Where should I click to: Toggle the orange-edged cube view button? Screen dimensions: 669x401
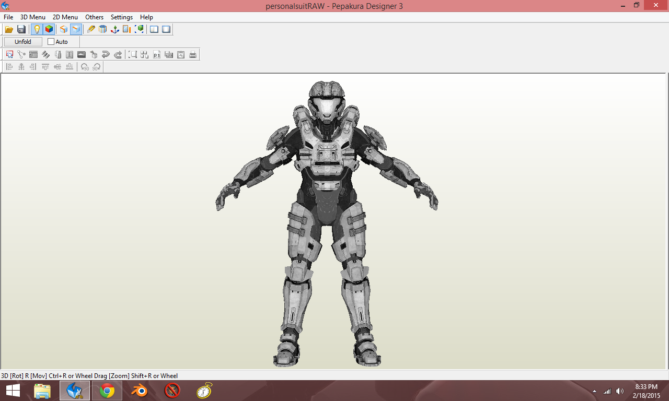(x=64, y=29)
